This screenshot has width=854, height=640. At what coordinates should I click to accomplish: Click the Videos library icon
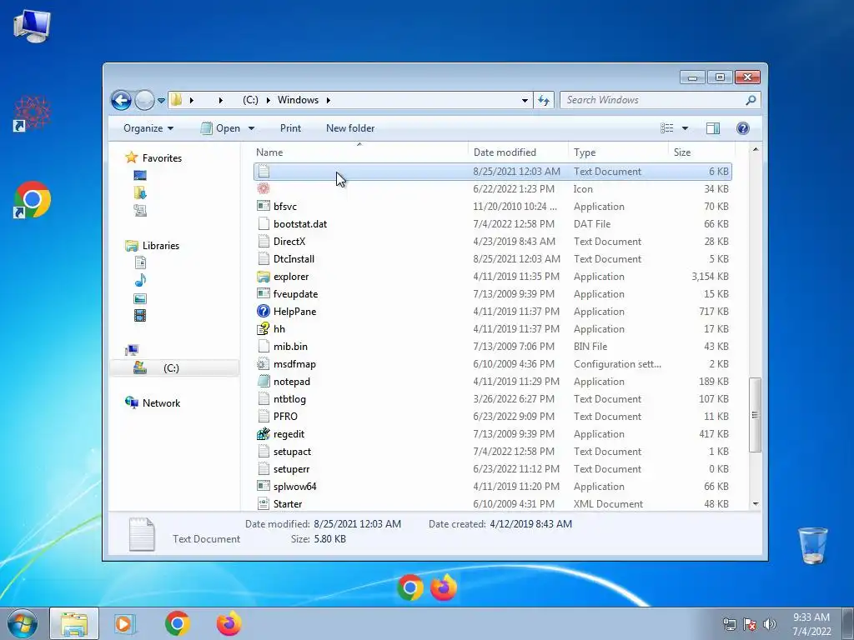coord(140,316)
